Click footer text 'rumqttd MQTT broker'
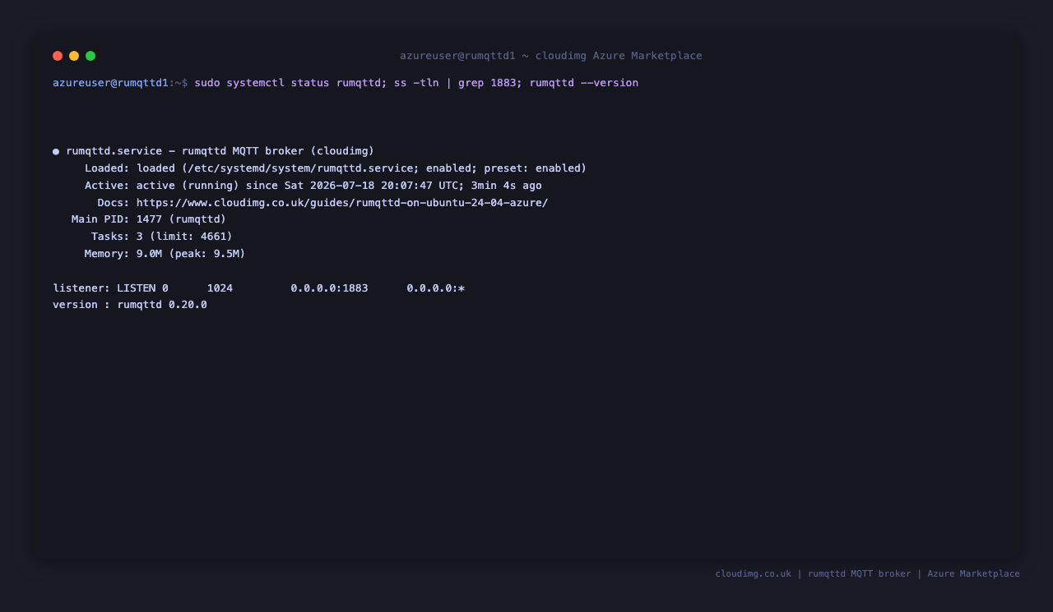The width and height of the screenshot is (1053, 612). point(859,574)
